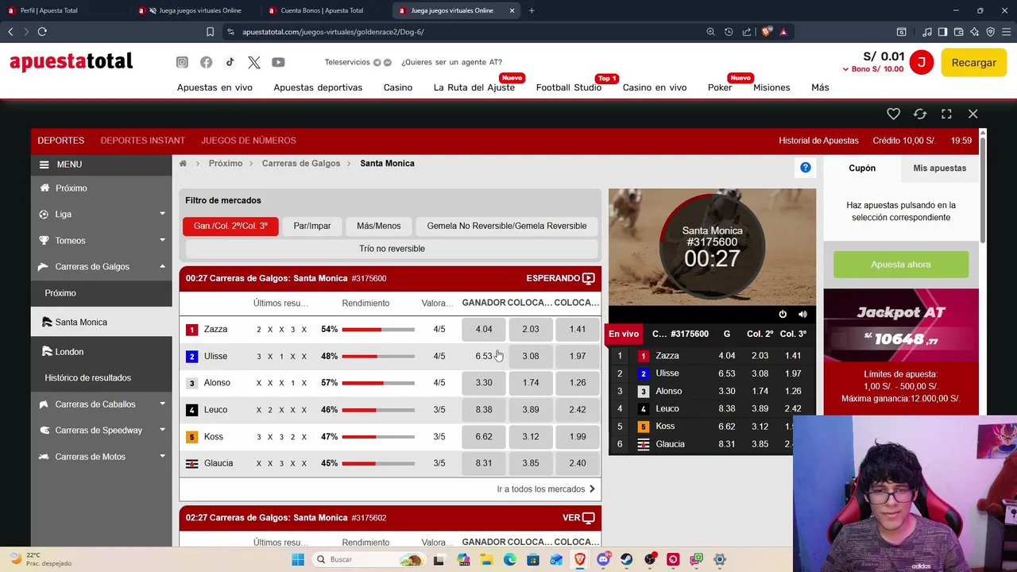1017x572 pixels.
Task: Expand Carreras de Speedway menu
Action: [101, 431]
